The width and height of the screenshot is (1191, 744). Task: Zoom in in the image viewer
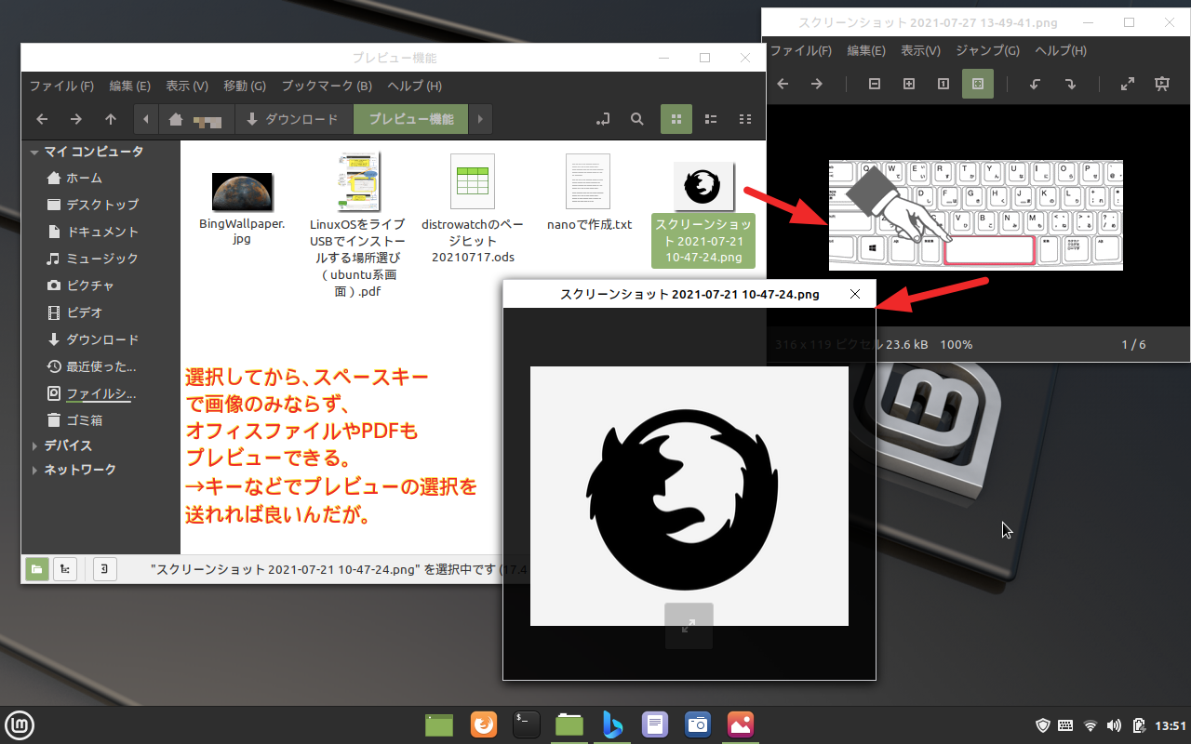(909, 84)
